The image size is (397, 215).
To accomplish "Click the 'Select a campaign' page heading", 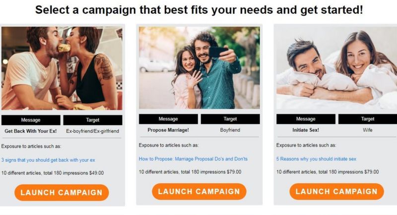I will click(x=199, y=10).
